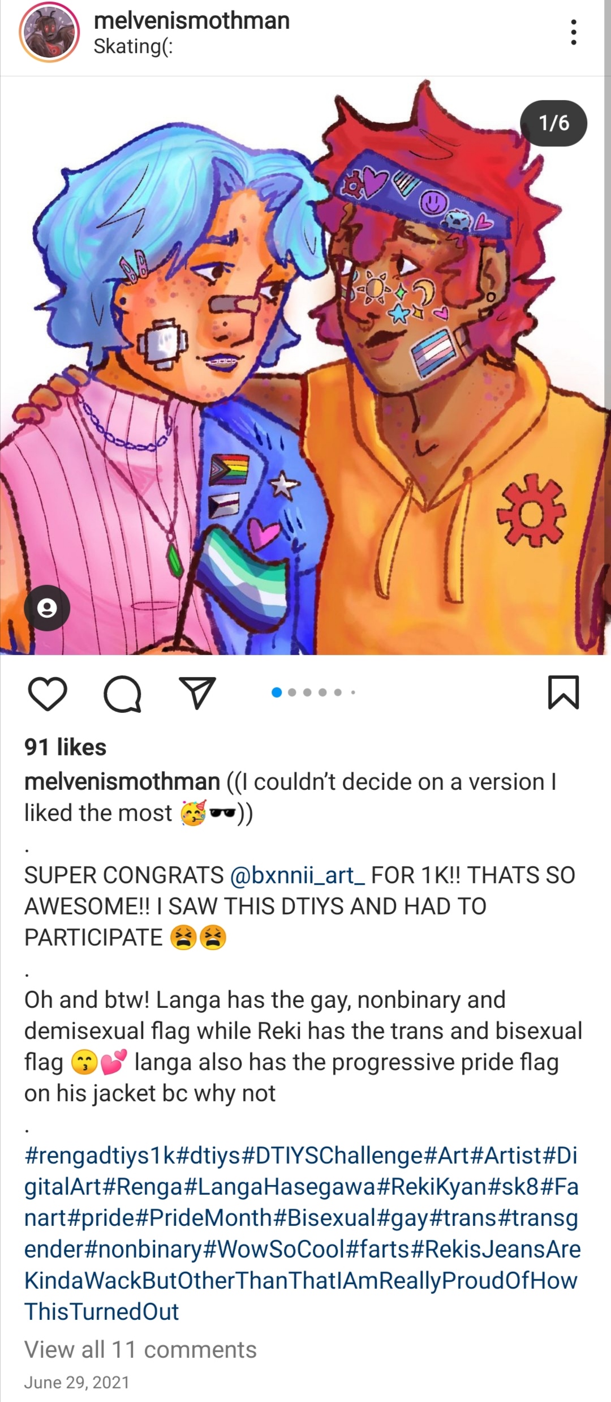This screenshot has width=611, height=1402.
Task: Tap the 1/6 image counter badge
Action: (x=553, y=123)
